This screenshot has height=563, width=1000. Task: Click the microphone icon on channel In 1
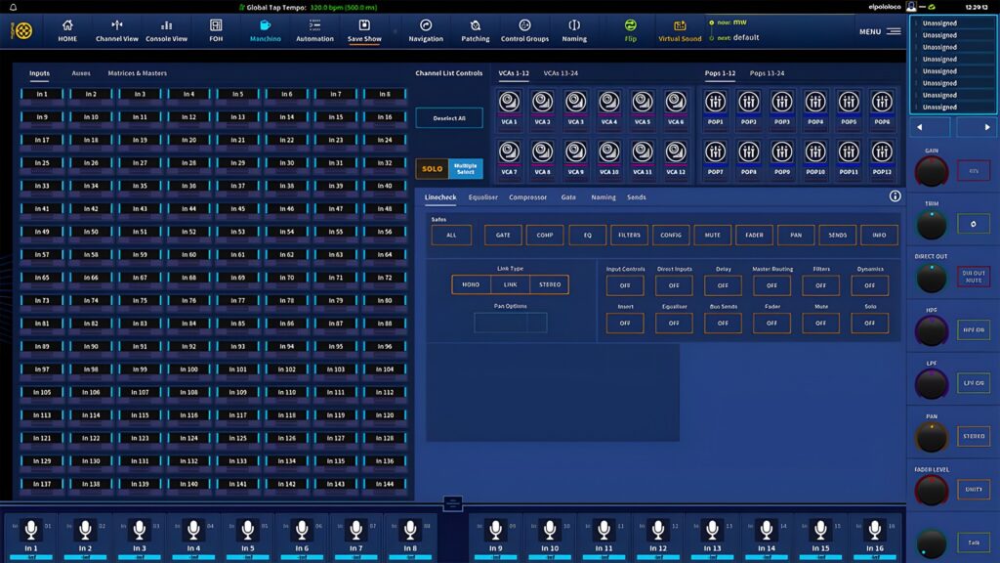click(30, 530)
